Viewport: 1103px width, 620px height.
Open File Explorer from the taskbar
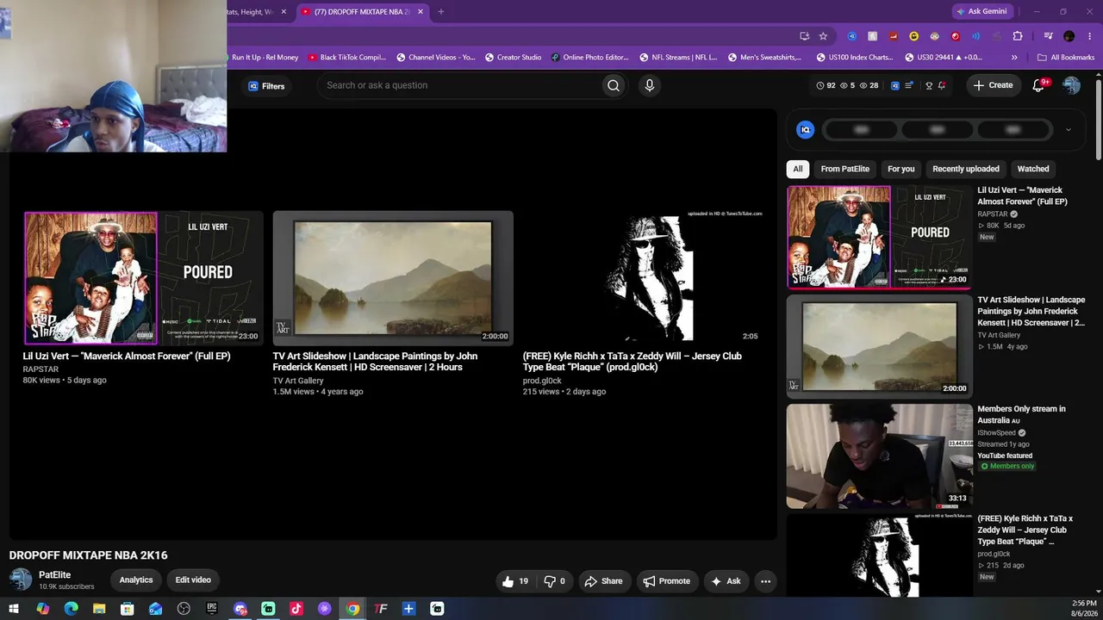pos(99,609)
